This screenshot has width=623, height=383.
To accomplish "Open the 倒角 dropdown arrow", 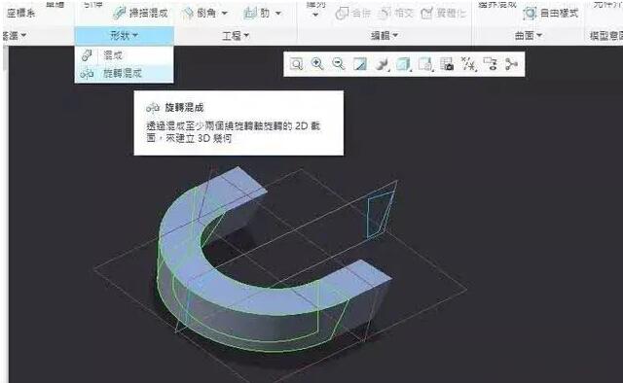I will (x=225, y=14).
